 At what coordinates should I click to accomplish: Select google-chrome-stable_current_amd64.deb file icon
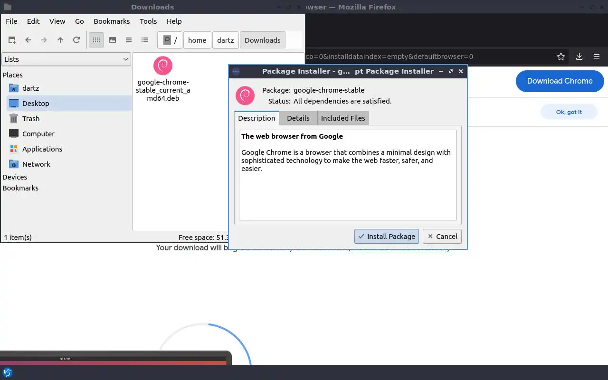pos(163,66)
